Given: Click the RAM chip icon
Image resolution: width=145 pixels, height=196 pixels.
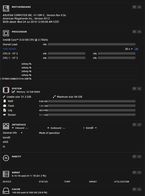Looking at the screenshot, I should coord(4,101).
